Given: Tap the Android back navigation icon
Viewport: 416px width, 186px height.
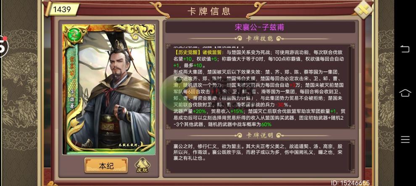Looking at the screenshot, I should point(405,49).
